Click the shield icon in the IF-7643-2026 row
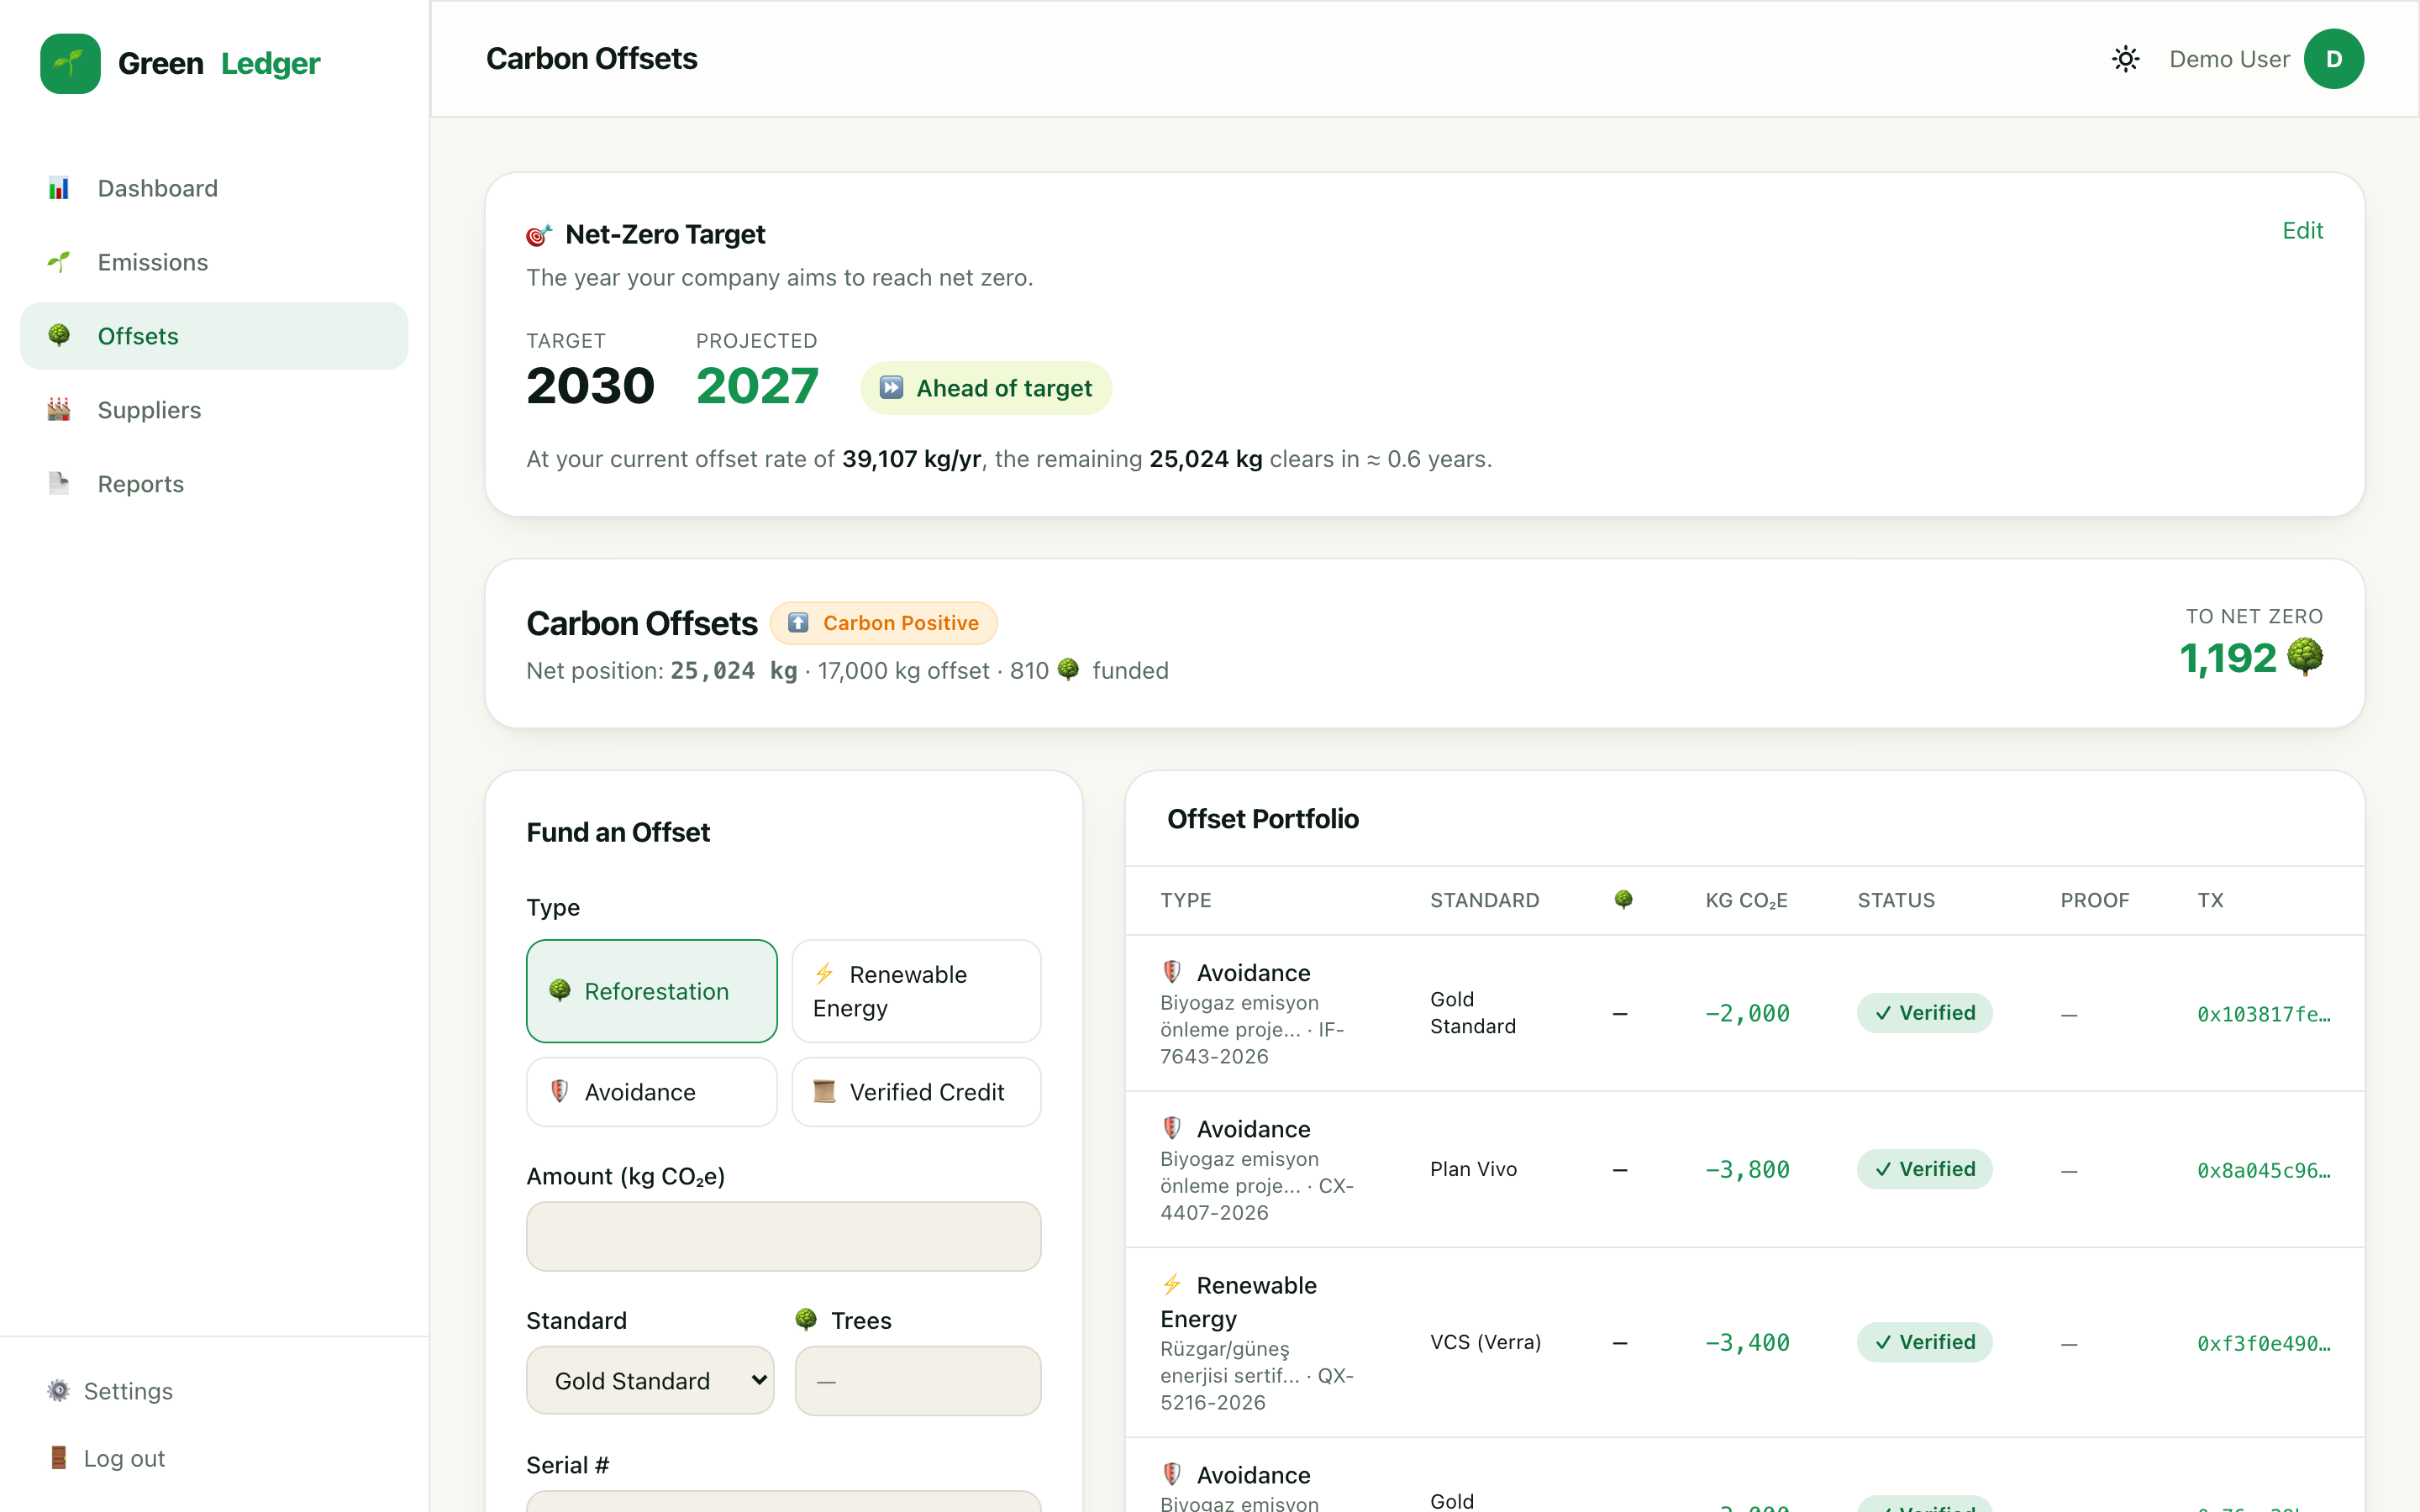The height and width of the screenshot is (1512, 2420). [1172, 972]
